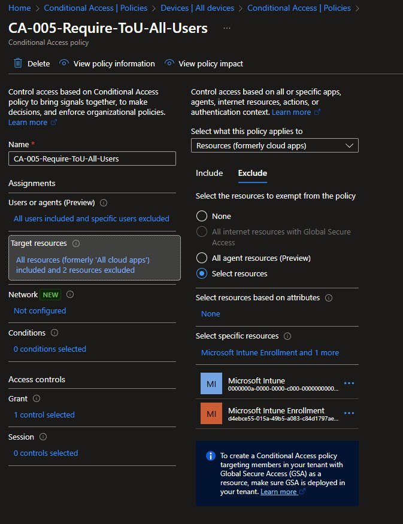Select the None radio button
403x524 pixels.
pos(202,216)
